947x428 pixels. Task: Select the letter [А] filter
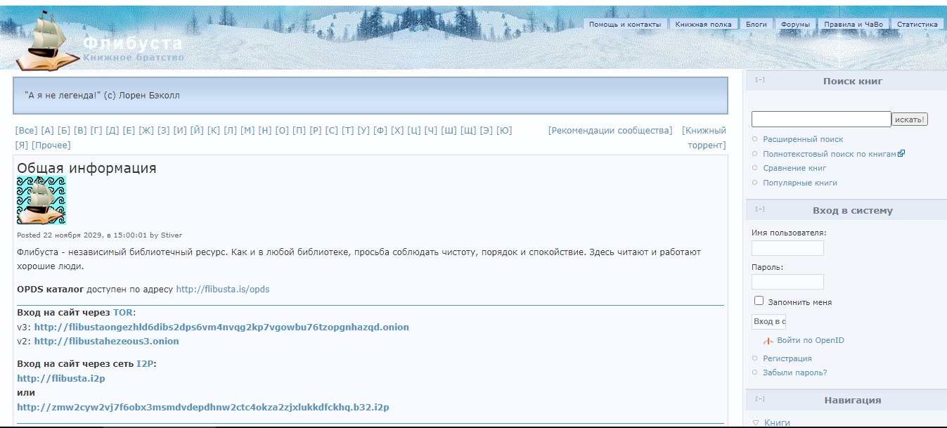click(47, 131)
